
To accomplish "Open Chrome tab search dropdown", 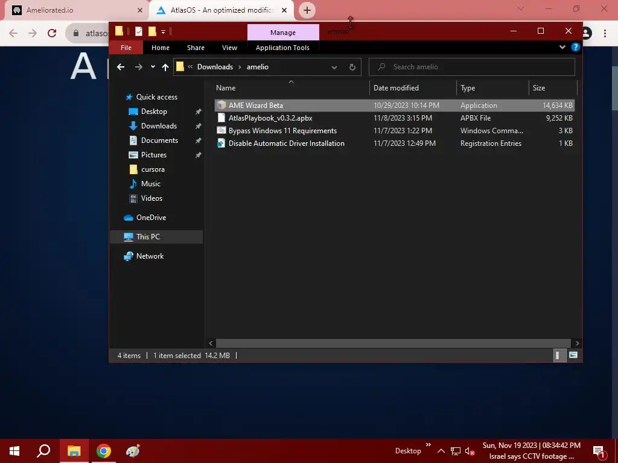I will pyautogui.click(x=521, y=8).
